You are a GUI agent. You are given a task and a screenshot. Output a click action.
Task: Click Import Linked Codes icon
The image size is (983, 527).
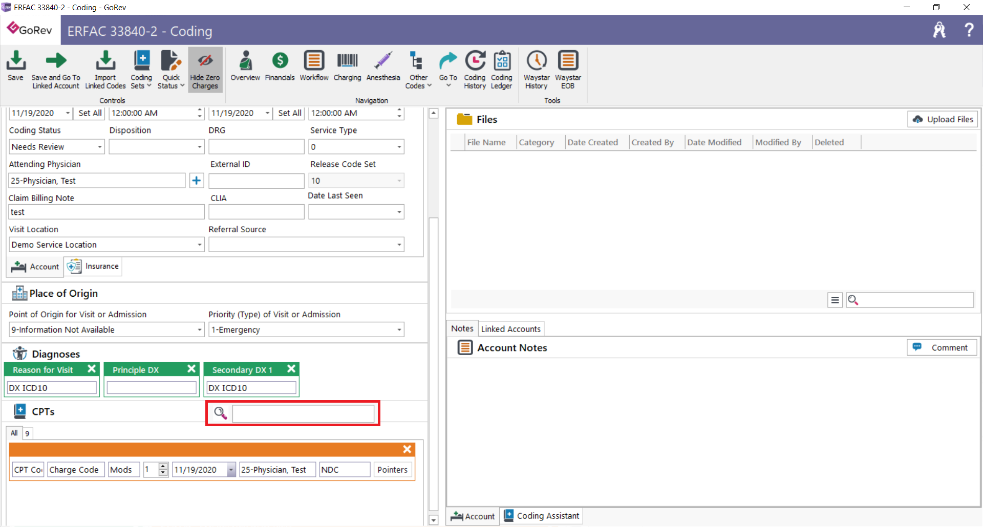tap(105, 70)
